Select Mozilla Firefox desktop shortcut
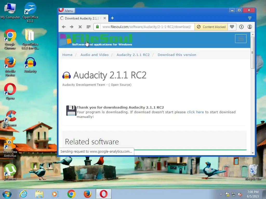Screen dimensions: 266x199 coord(10,67)
